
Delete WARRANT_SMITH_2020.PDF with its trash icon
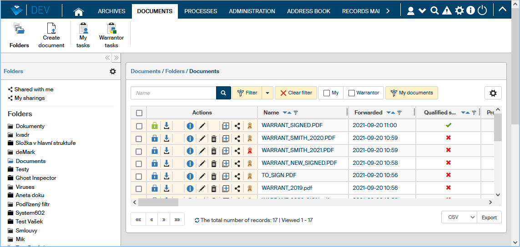coord(214,138)
